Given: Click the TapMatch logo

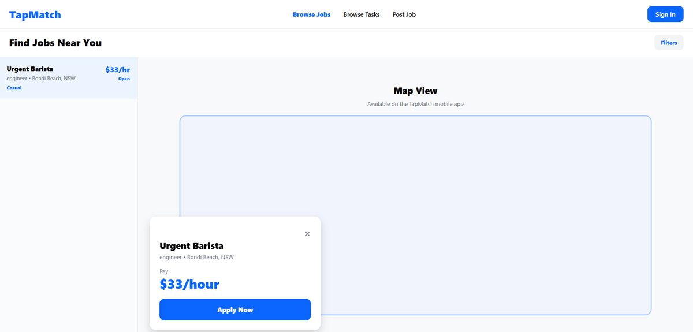Looking at the screenshot, I should (35, 14).
